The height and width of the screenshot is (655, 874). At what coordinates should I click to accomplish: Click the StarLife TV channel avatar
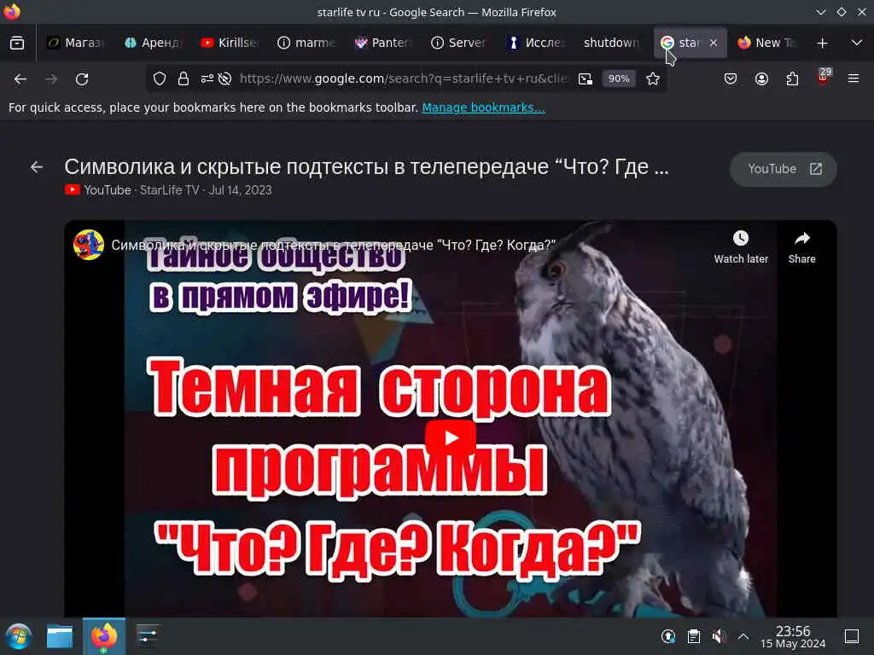(x=89, y=245)
